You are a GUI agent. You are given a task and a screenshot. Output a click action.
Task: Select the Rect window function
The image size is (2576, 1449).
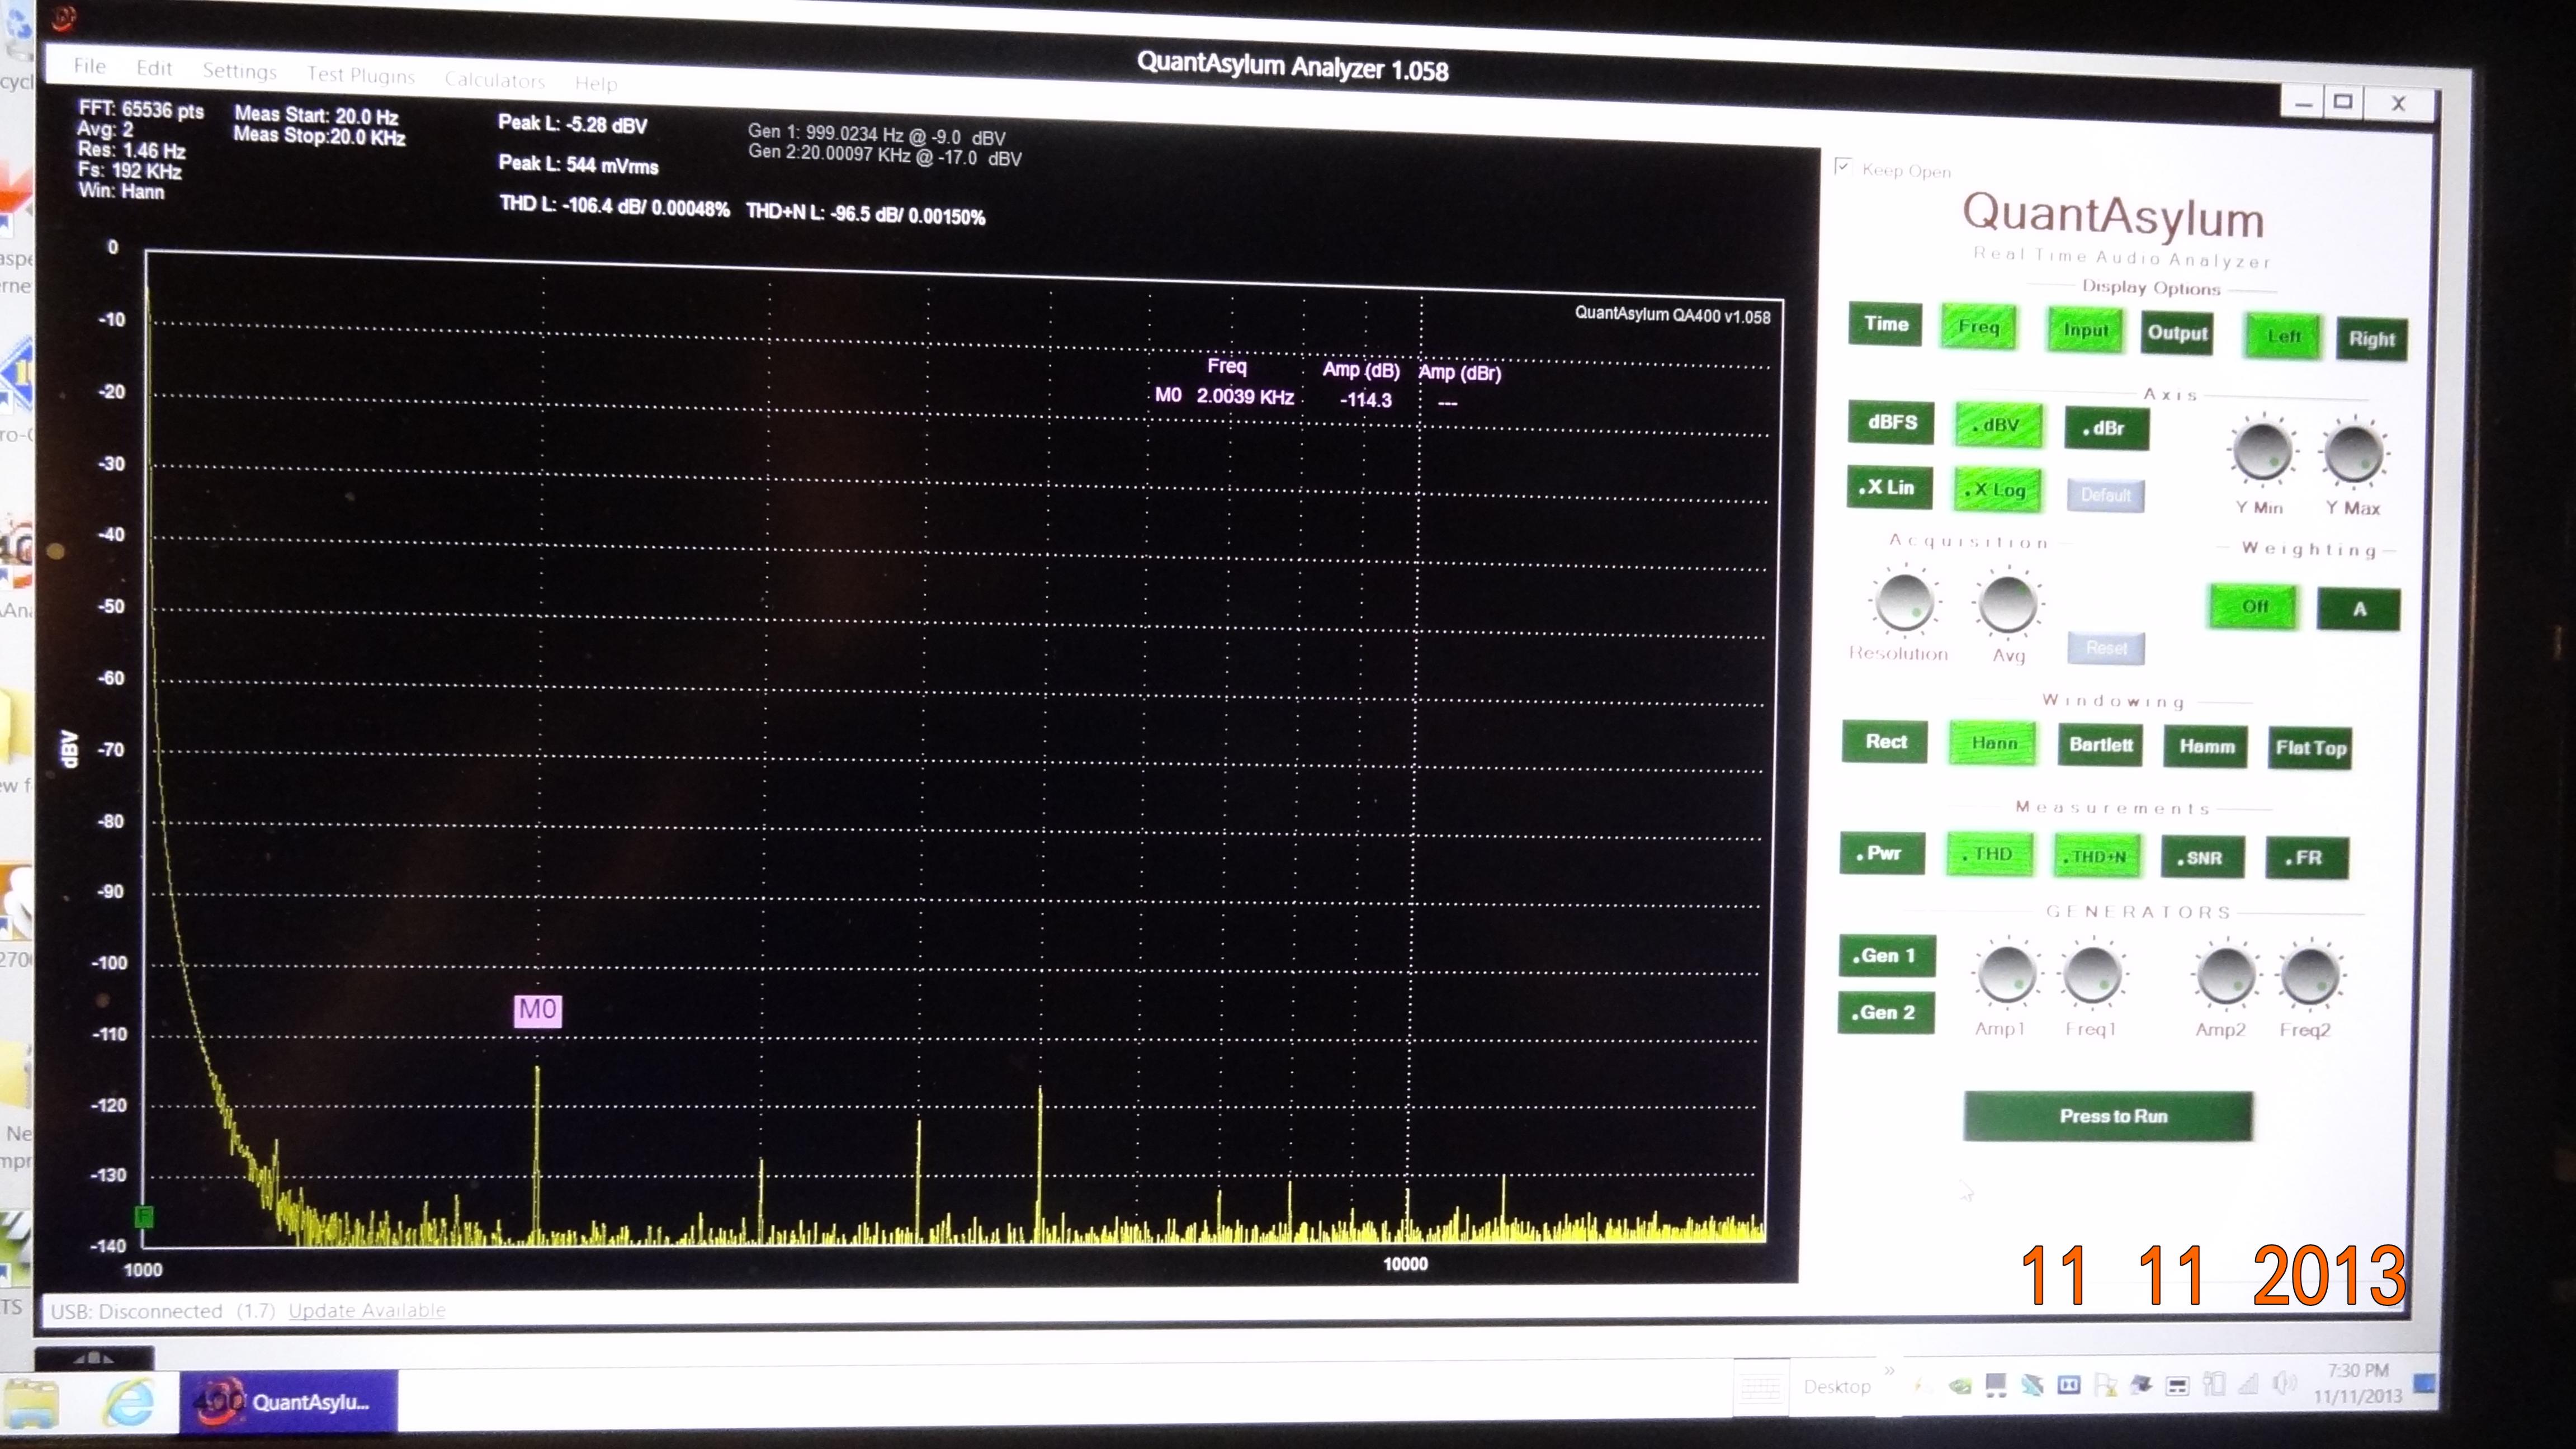click(1885, 742)
